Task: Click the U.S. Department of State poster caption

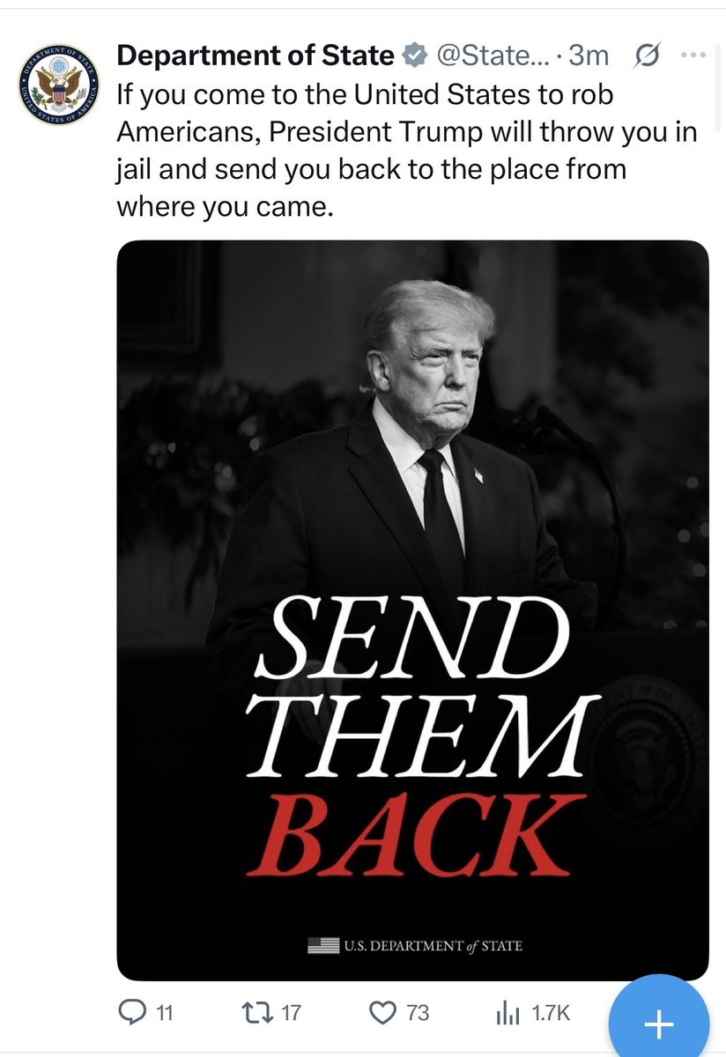Action: point(432,947)
